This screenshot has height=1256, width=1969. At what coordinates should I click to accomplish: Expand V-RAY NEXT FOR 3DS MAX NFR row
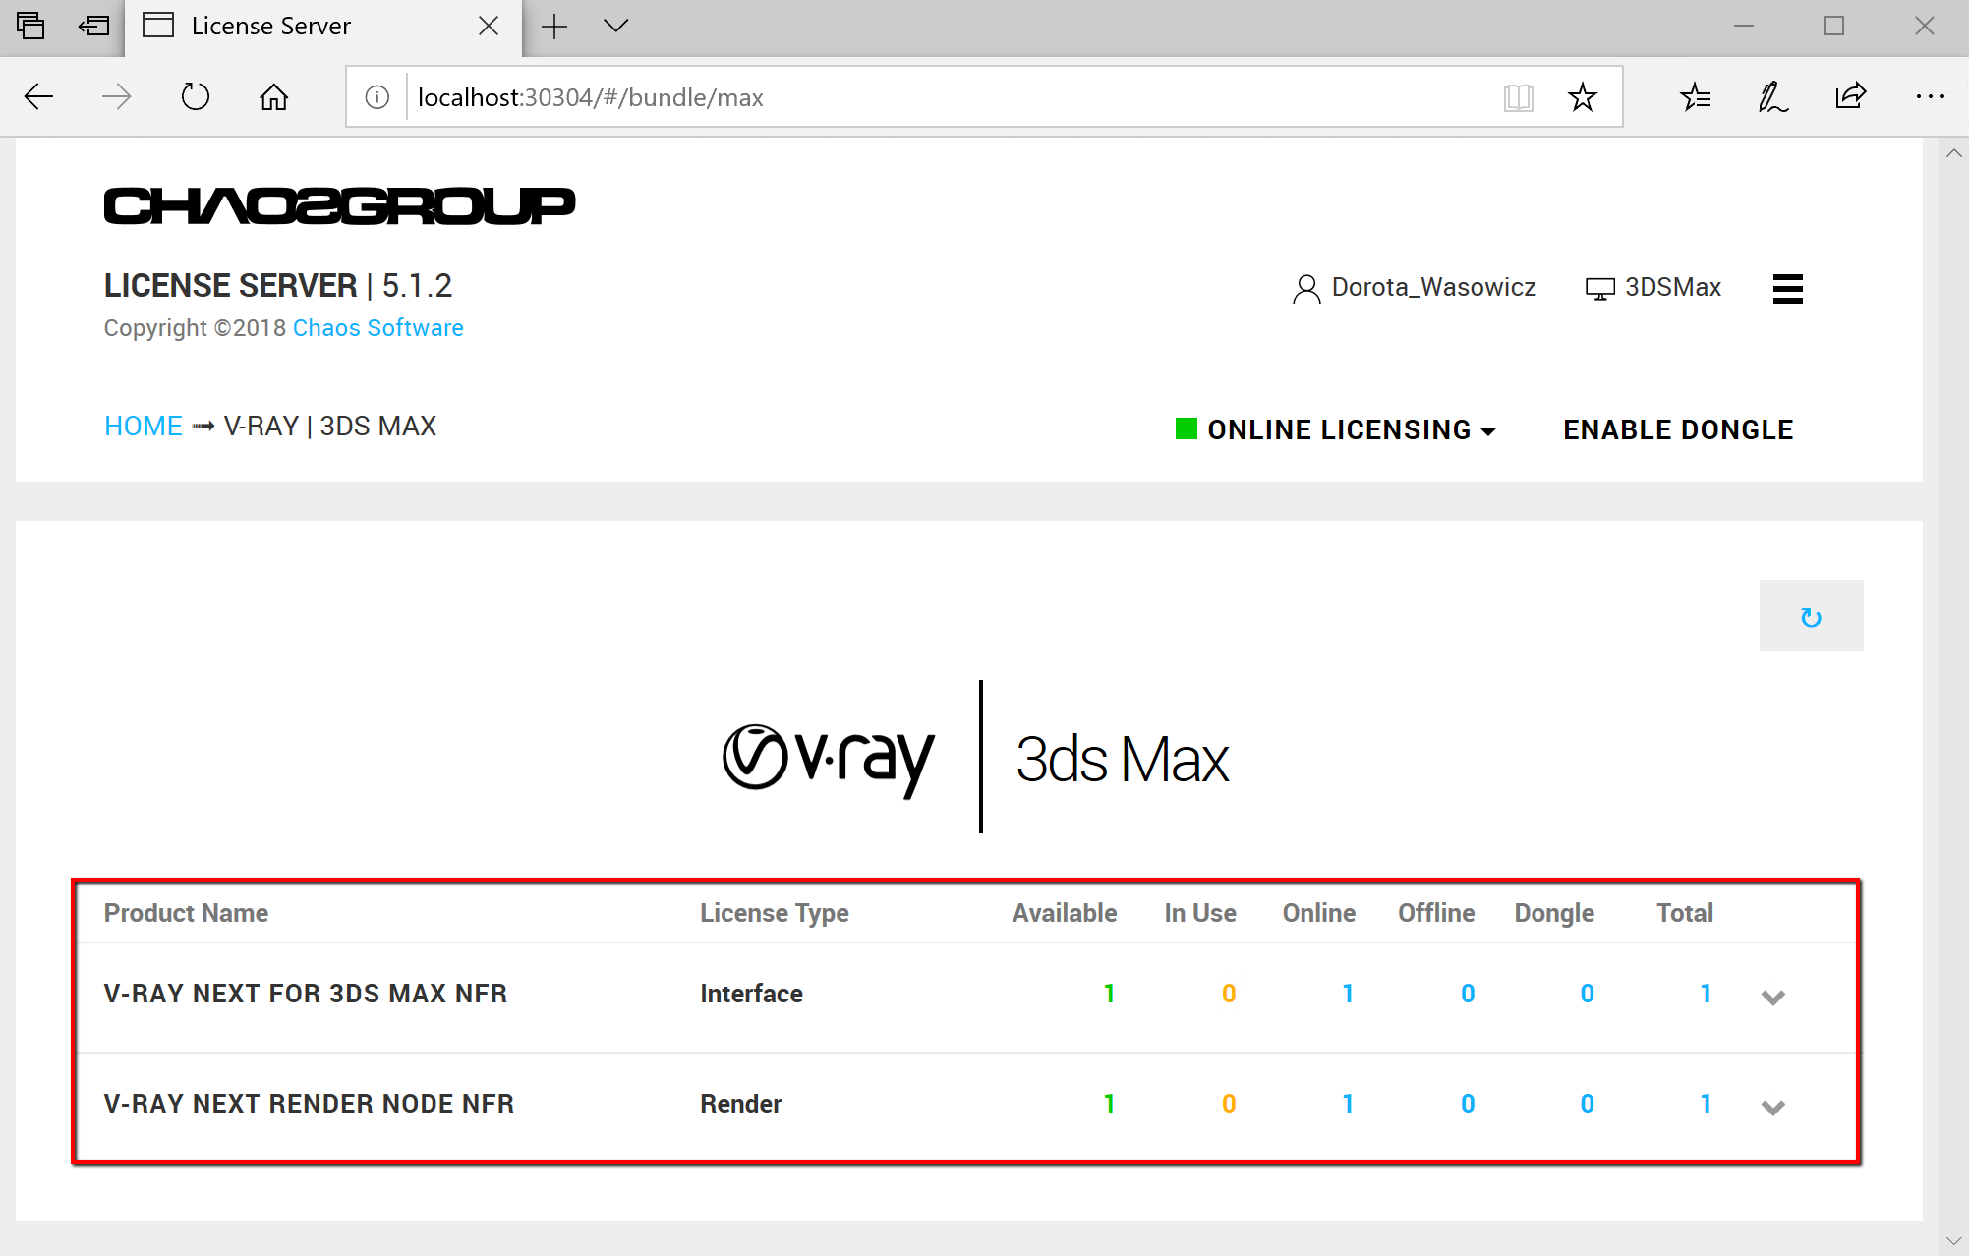1772,997
